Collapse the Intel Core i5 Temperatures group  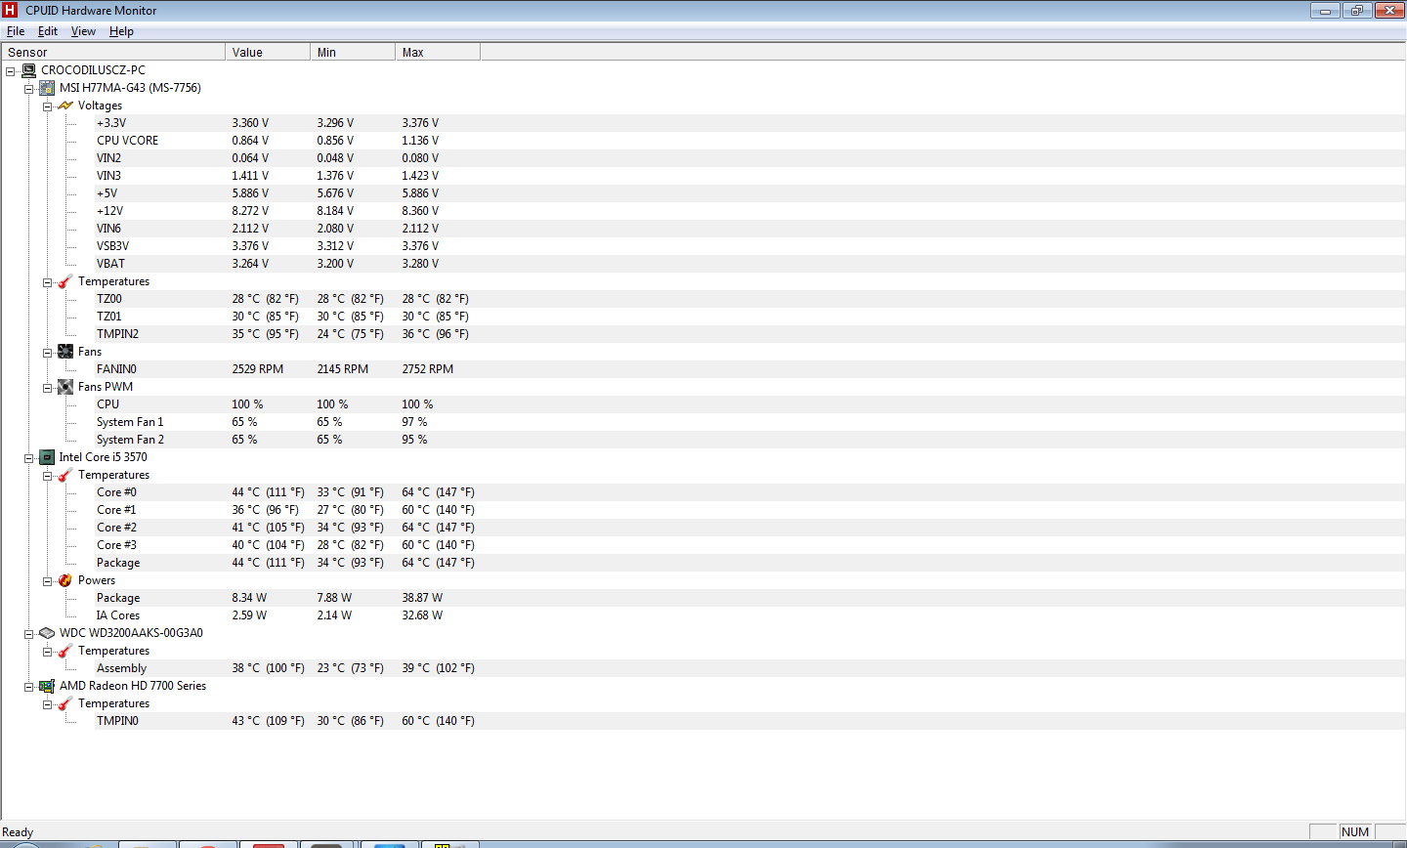point(47,476)
